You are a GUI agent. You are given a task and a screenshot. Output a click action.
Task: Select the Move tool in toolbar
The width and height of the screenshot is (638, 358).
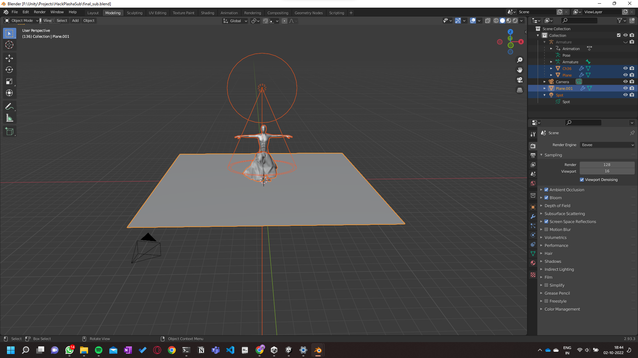(9, 58)
